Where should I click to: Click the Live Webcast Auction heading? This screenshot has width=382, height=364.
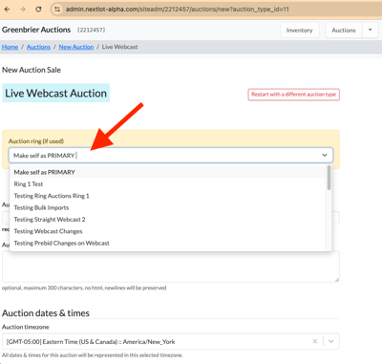pos(55,94)
